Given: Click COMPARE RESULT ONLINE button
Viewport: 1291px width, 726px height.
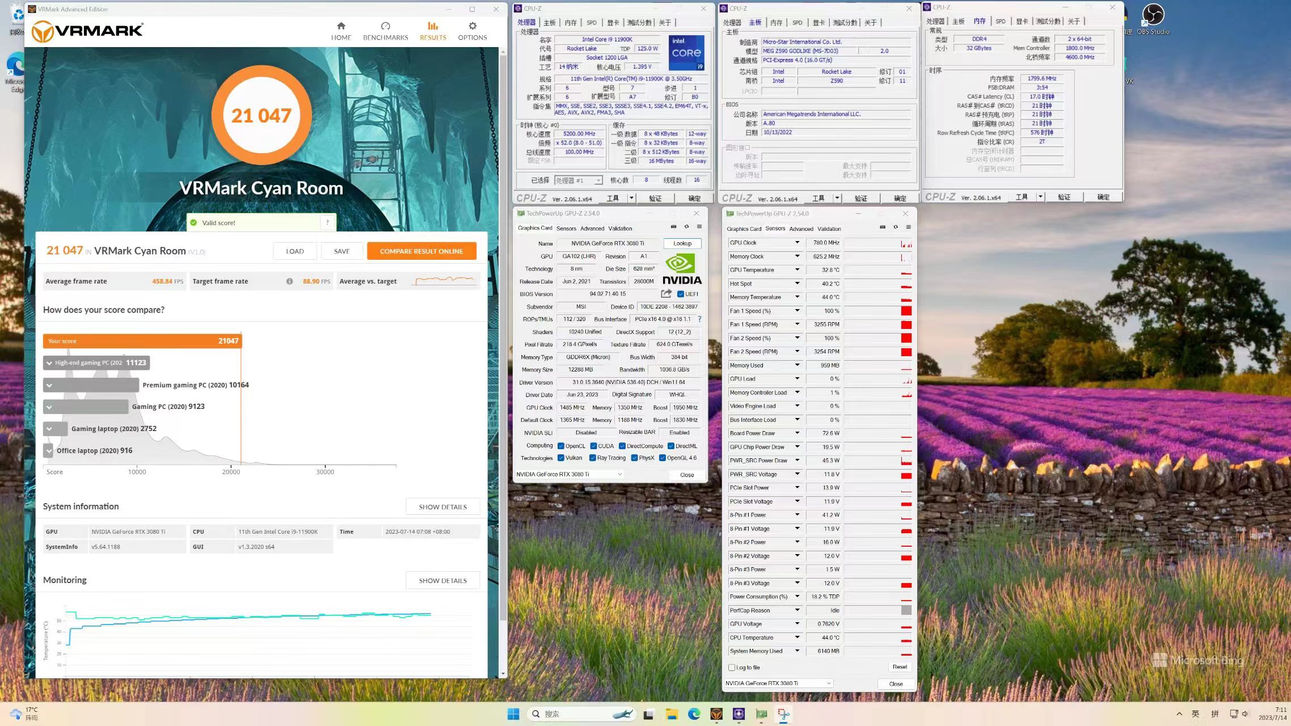Looking at the screenshot, I should coord(421,251).
